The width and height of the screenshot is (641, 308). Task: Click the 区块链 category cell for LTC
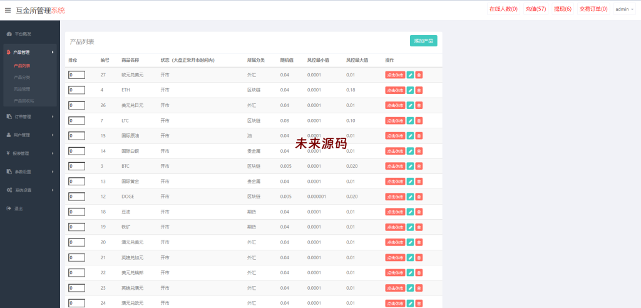(254, 121)
